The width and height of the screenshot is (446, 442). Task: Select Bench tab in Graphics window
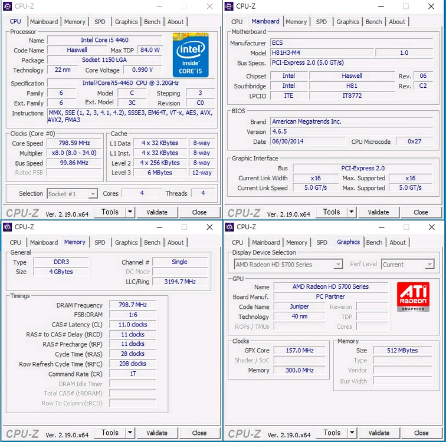[x=374, y=243]
